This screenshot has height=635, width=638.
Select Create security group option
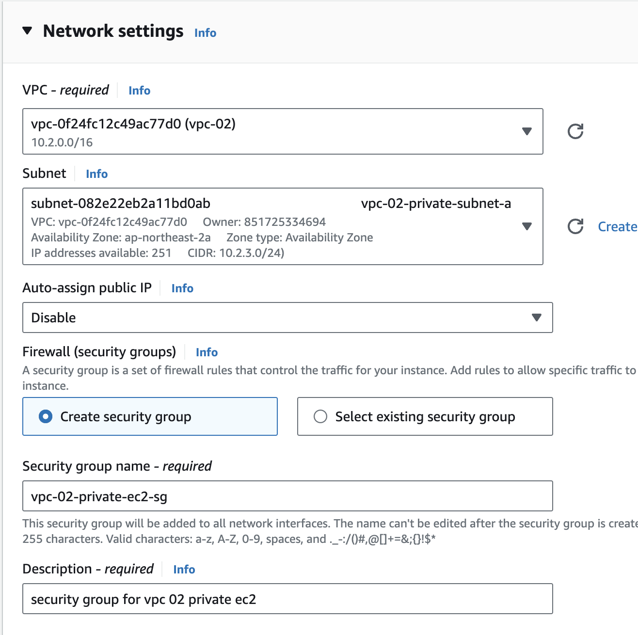tap(46, 416)
